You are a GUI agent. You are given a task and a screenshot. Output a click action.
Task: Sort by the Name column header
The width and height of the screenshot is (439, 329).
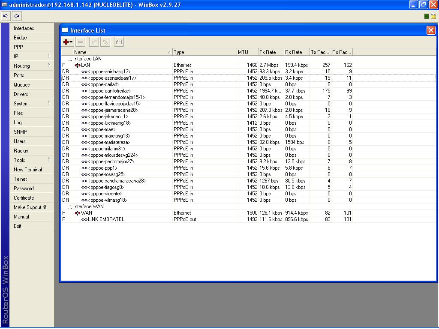point(123,52)
